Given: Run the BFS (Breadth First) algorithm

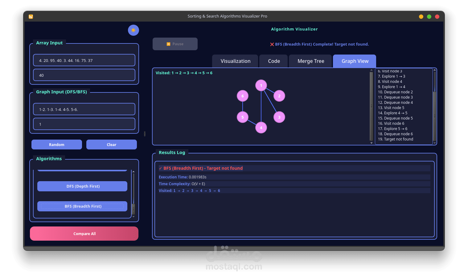Looking at the screenshot, I should (x=82, y=206).
